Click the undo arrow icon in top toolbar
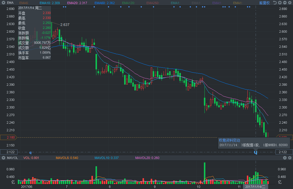The width and height of the screenshot is (293, 189). coord(275,3)
